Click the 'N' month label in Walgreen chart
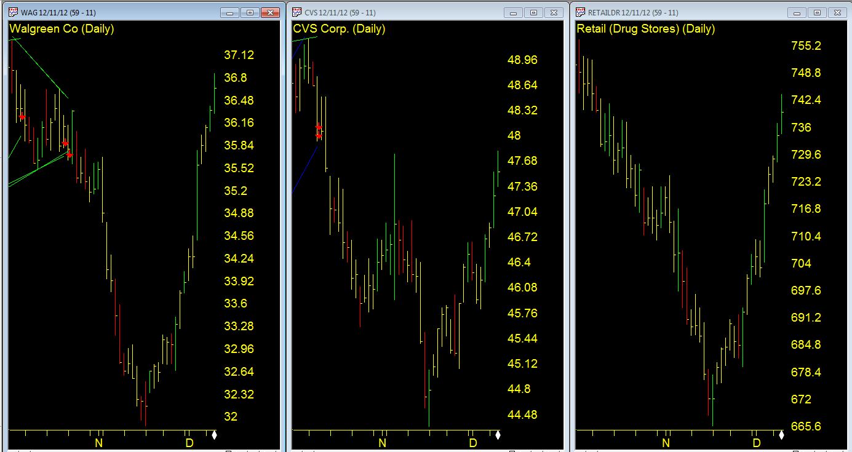852x452 pixels. tap(98, 443)
